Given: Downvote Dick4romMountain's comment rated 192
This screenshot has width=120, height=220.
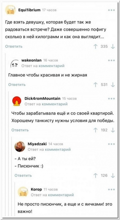Looking at the screenshot, I should (113, 130).
